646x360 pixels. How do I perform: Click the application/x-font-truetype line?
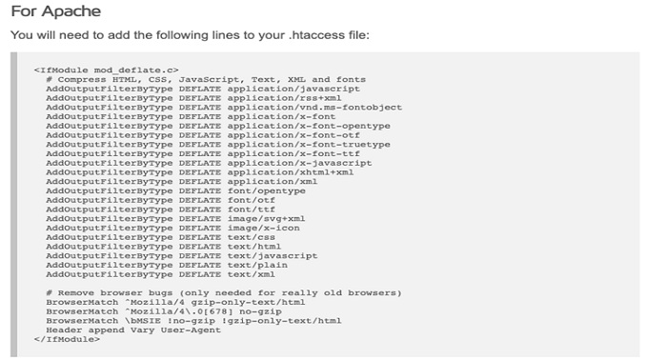pos(218,144)
